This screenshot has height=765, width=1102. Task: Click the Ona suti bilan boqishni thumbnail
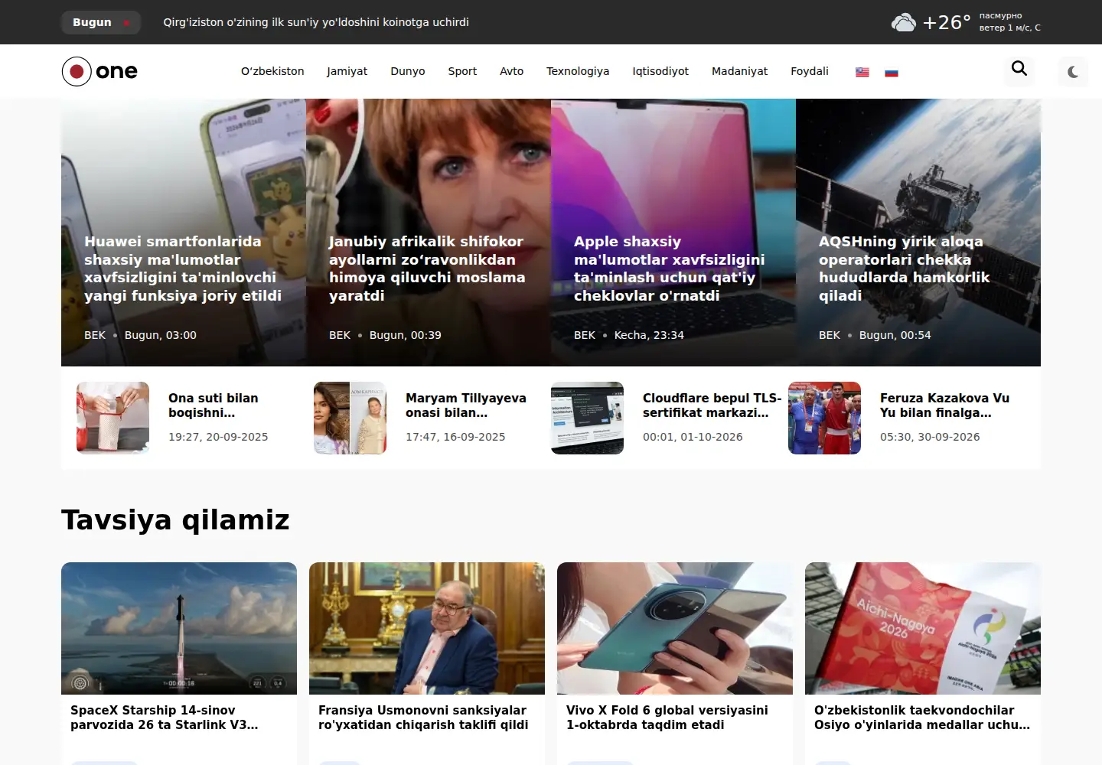coord(112,418)
